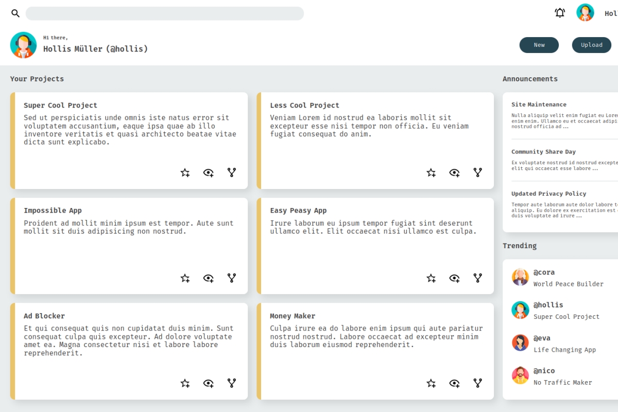Open Super Cool Project in Trending list
Image resolution: width=618 pixels, height=412 pixels.
pyautogui.click(x=566, y=317)
